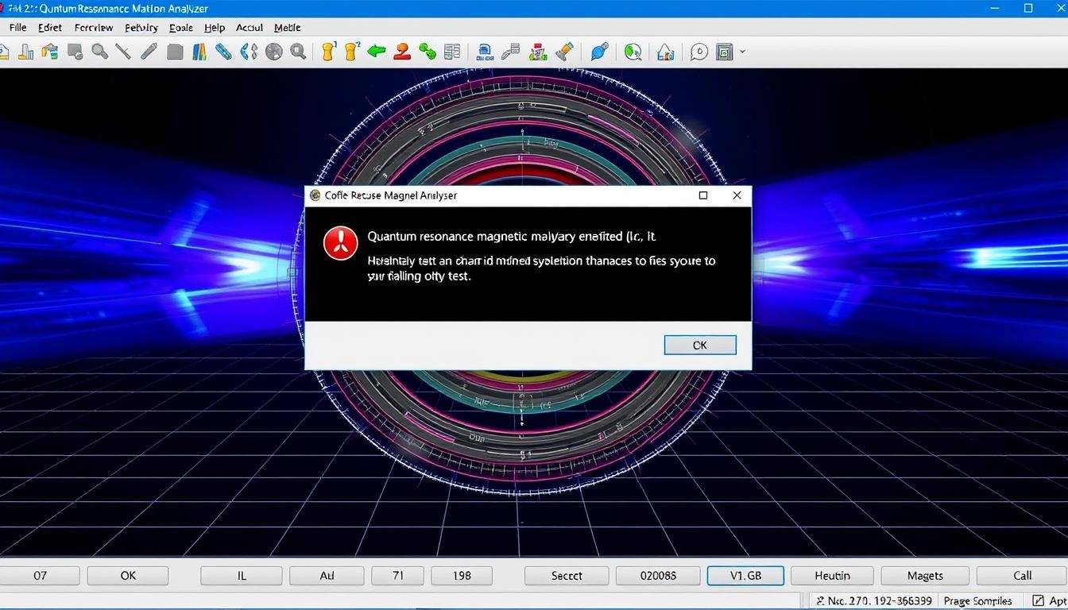Image resolution: width=1068 pixels, height=610 pixels.
Task: Click the Prage Somples status bar section
Action: 977,600
